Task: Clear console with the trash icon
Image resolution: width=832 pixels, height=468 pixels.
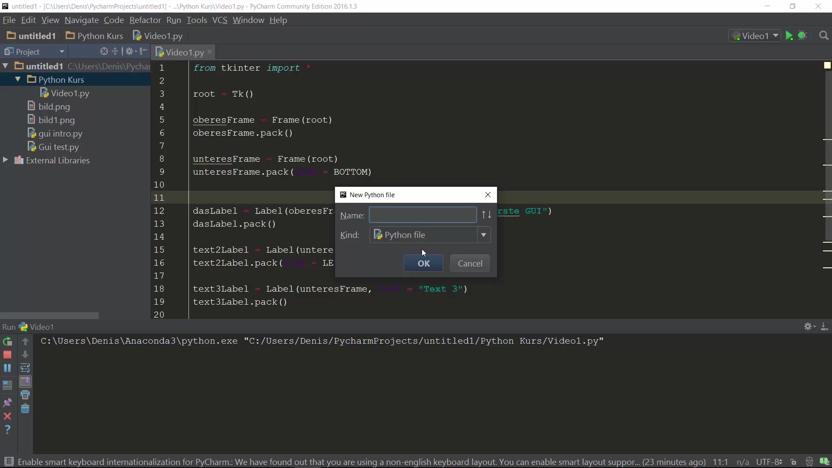Action: (x=25, y=409)
